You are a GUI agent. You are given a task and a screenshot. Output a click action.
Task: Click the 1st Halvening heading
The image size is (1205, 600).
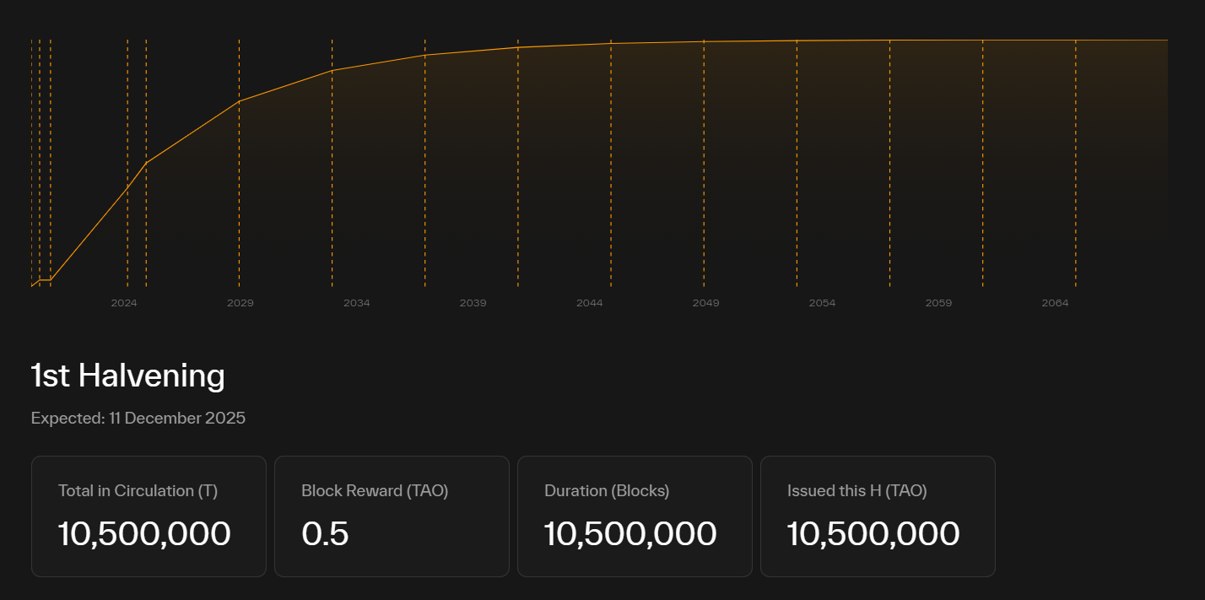(x=127, y=376)
